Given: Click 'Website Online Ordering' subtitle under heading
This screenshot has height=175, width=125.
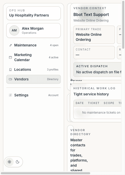Looking at the screenshot, I should [91, 21].
